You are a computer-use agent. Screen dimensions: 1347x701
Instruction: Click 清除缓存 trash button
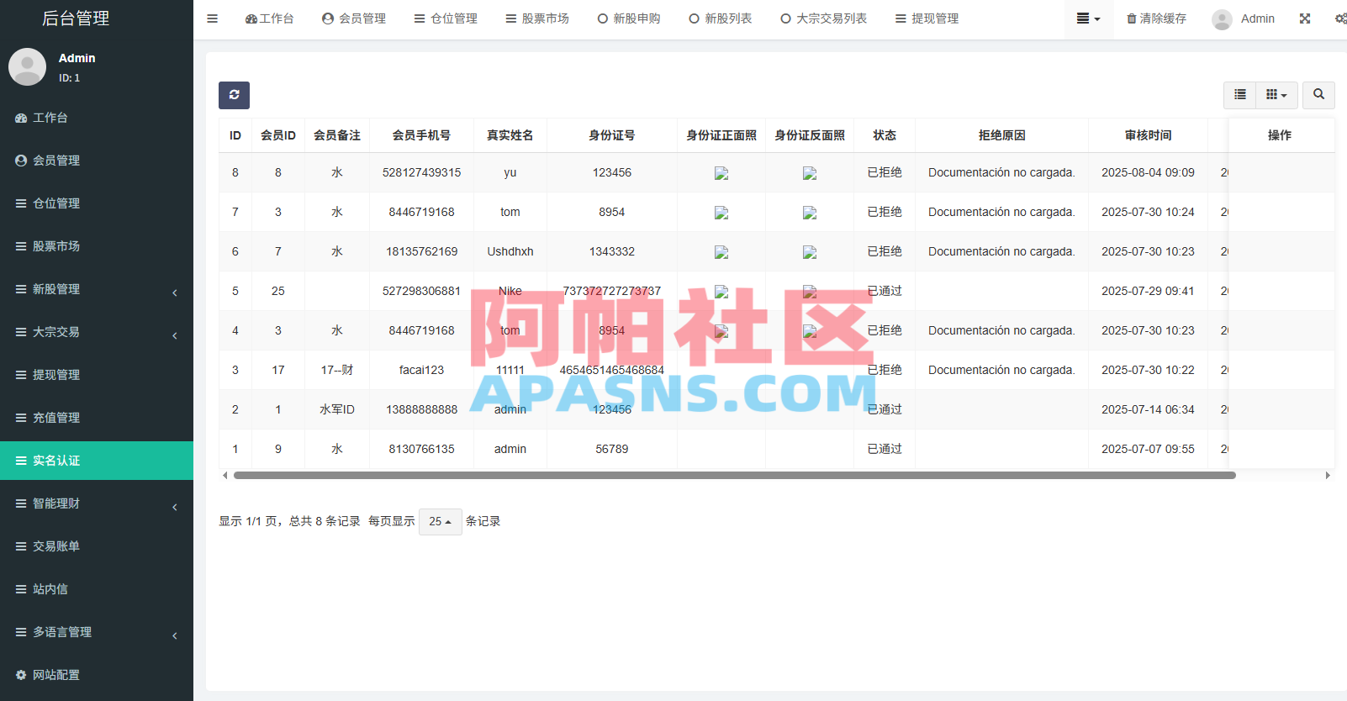click(1156, 18)
